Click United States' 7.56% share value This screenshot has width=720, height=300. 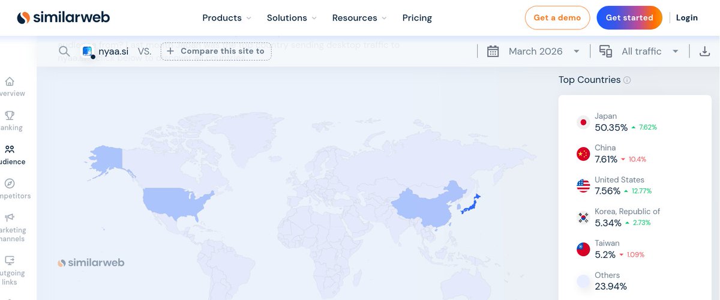607,191
